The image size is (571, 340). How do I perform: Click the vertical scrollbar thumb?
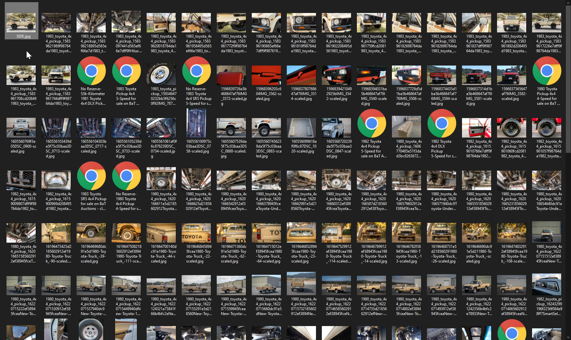click(568, 79)
